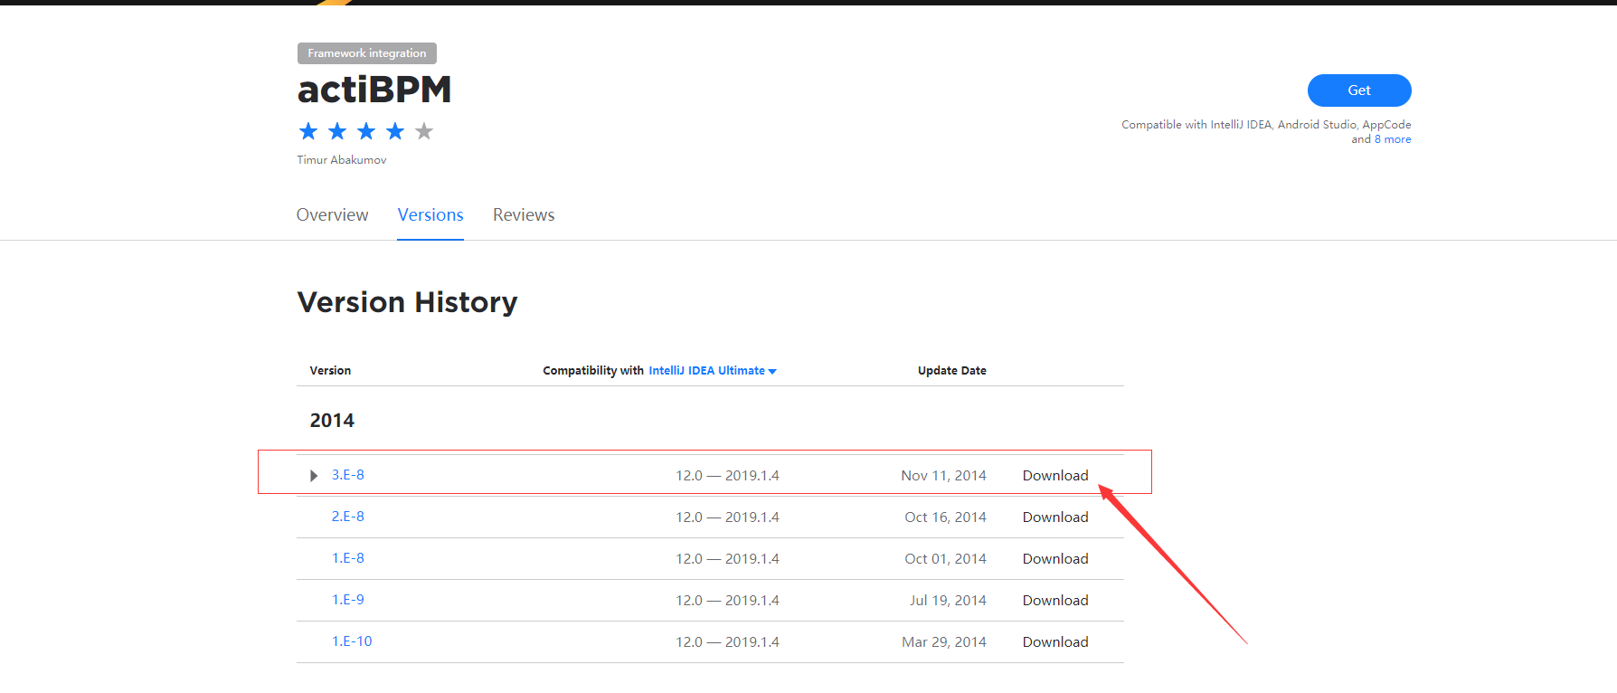Download version 1.E-9 from Jul 19, 2014
The image size is (1617, 693).
tap(1055, 601)
